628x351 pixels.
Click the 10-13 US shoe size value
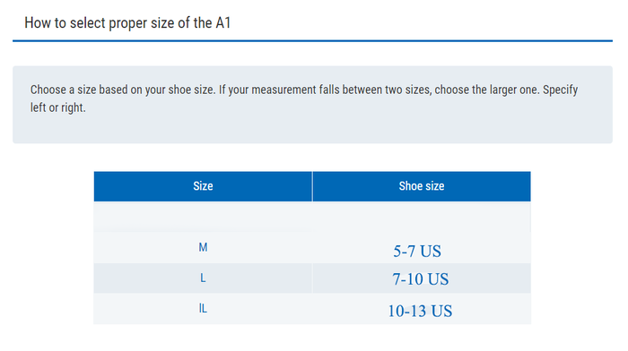pyautogui.click(x=420, y=311)
